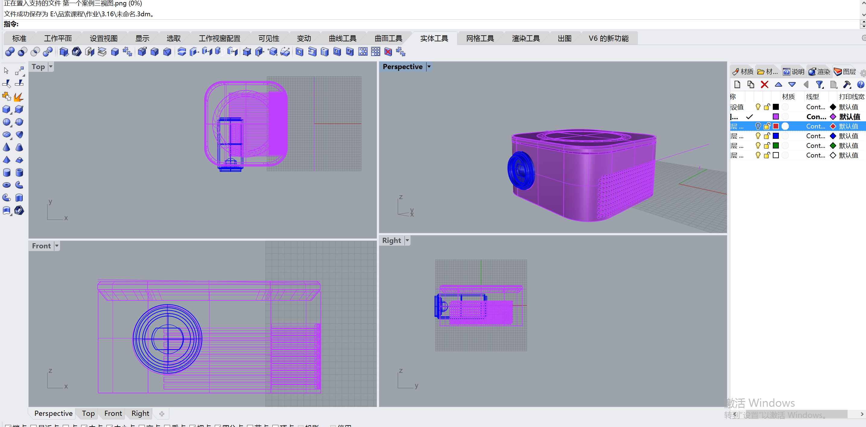
Task: Click the red X delete layer icon
Action: 764,84
